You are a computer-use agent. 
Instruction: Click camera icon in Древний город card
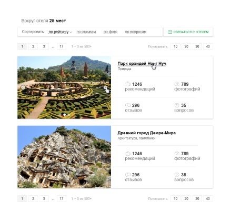pos(177,153)
